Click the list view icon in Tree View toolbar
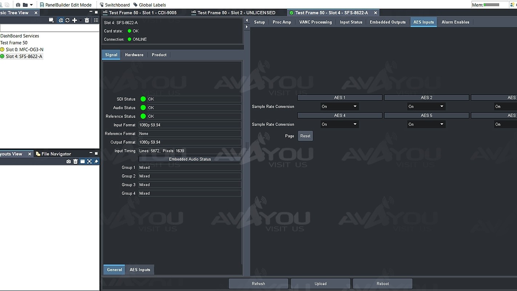This screenshot has width=517, height=291. [x=96, y=20]
